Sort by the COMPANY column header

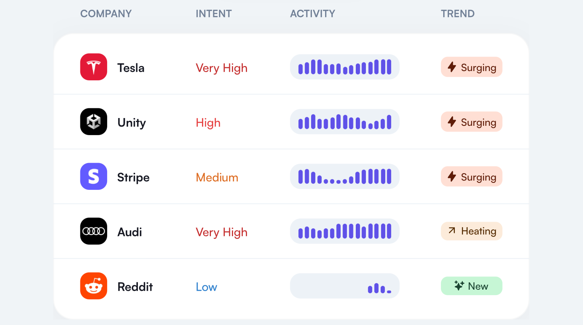click(x=106, y=14)
